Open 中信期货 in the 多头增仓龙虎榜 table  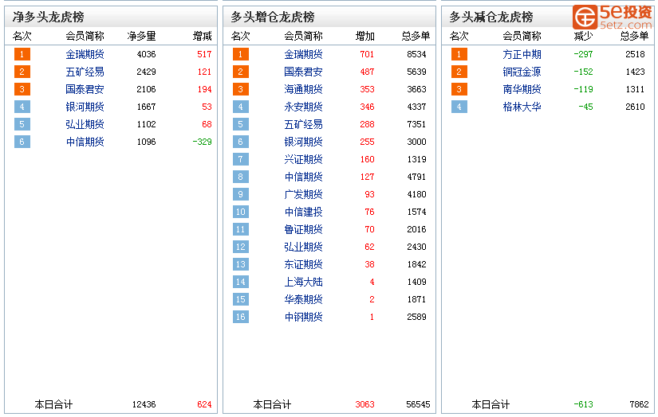pyautogui.click(x=303, y=177)
